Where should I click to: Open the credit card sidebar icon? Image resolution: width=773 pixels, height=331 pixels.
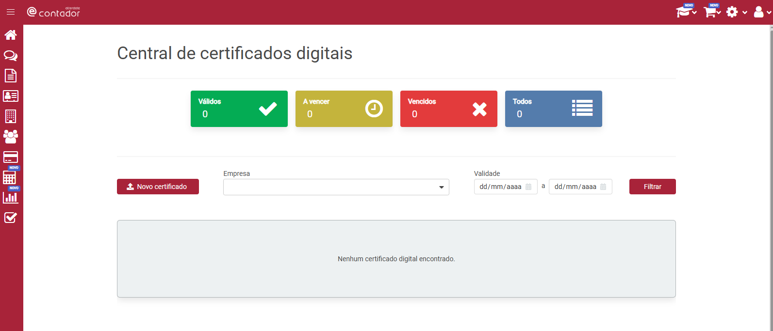click(11, 157)
